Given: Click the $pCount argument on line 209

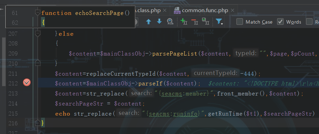Looking at the screenshot, I should tap(303, 53).
